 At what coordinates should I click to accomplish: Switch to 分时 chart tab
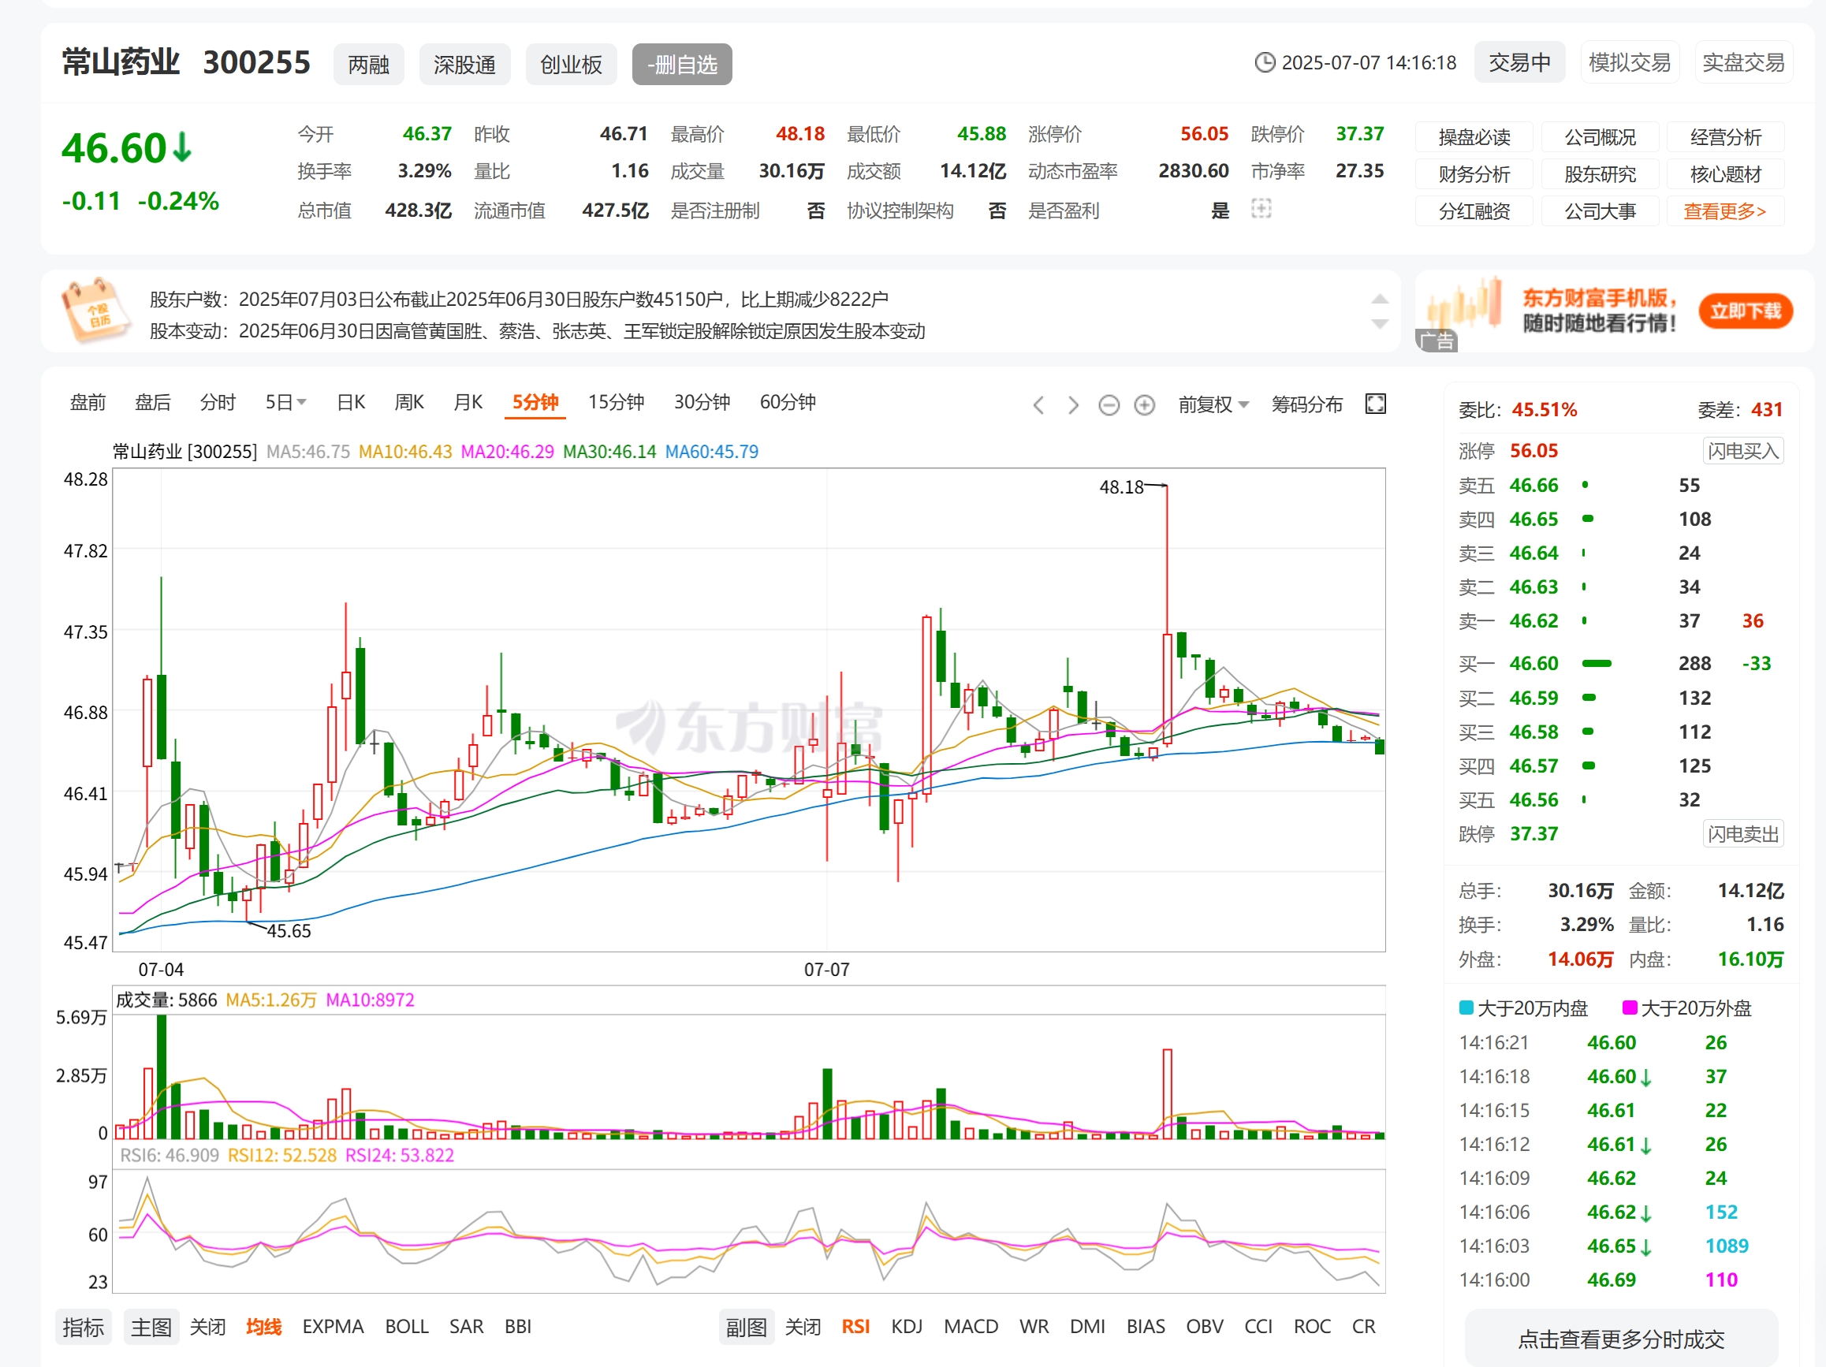pos(218,402)
